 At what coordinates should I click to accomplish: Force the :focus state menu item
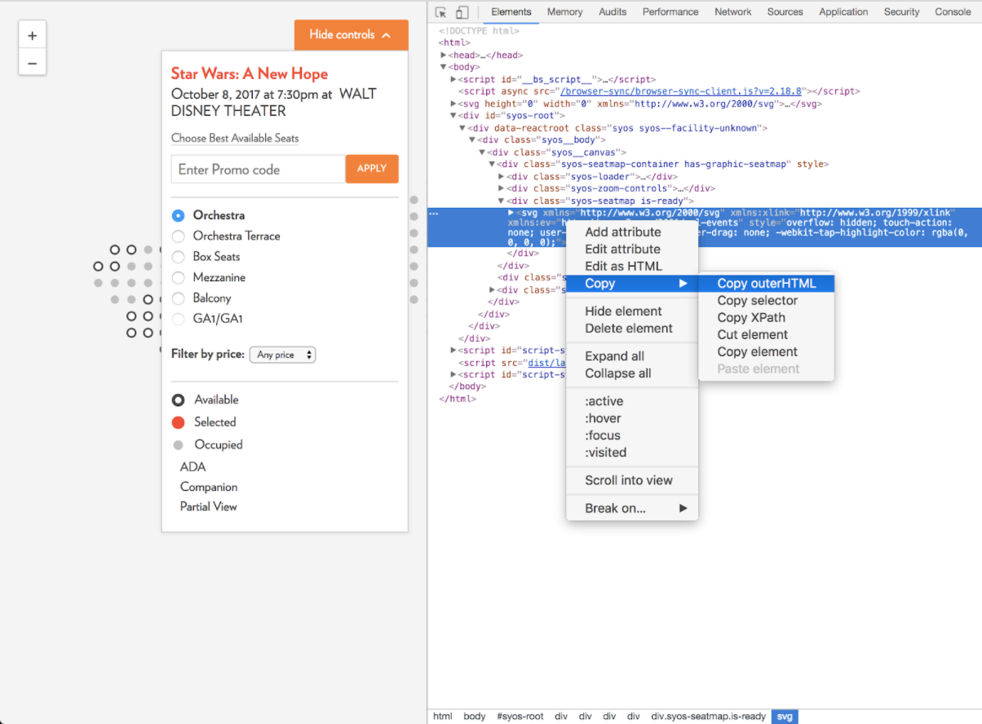[x=632, y=435]
